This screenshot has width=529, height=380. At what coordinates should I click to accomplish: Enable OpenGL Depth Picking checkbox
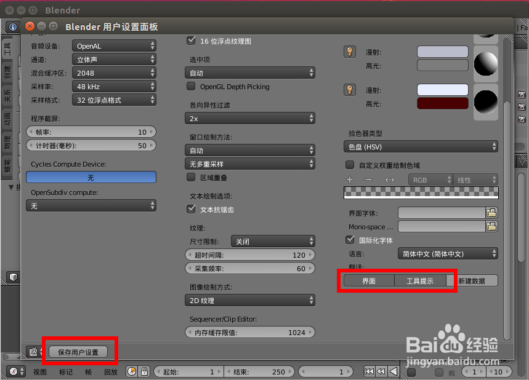(192, 87)
